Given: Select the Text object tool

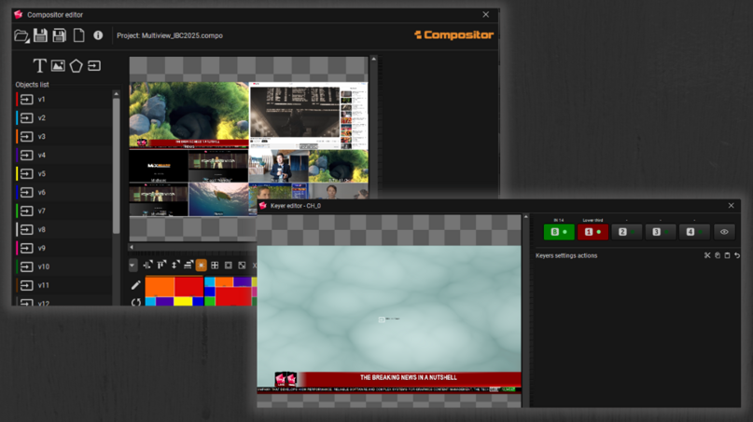Looking at the screenshot, I should tap(39, 65).
